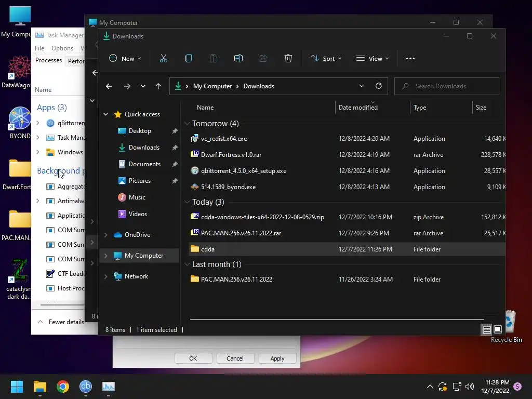Image resolution: width=532 pixels, height=399 pixels.
Task: Sort by Date modified column header
Action: click(358, 107)
